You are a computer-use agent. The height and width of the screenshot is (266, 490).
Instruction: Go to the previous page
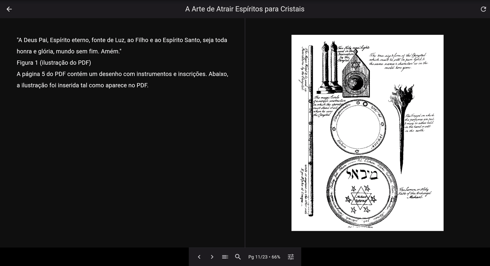pyautogui.click(x=199, y=257)
